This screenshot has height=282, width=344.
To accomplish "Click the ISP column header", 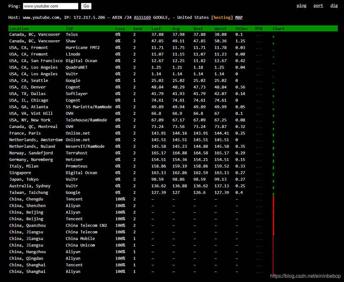I will (69, 29).
